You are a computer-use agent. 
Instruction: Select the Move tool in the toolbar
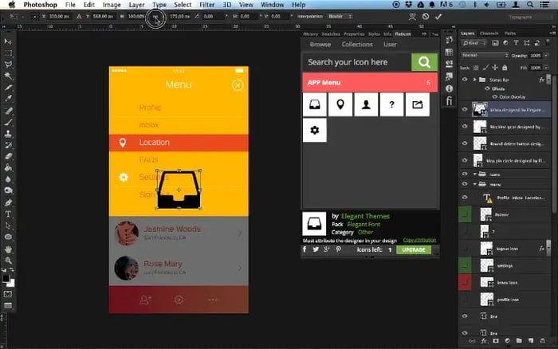click(8, 41)
